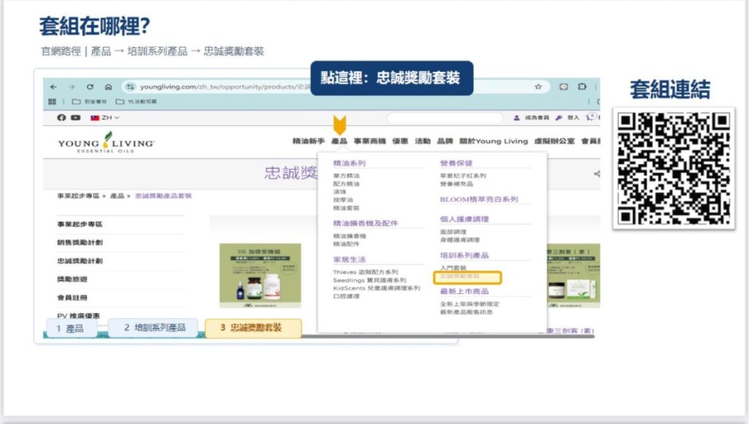Screen dimensions: 749x424
Task: Go back with the browser back arrow
Action: coord(53,87)
